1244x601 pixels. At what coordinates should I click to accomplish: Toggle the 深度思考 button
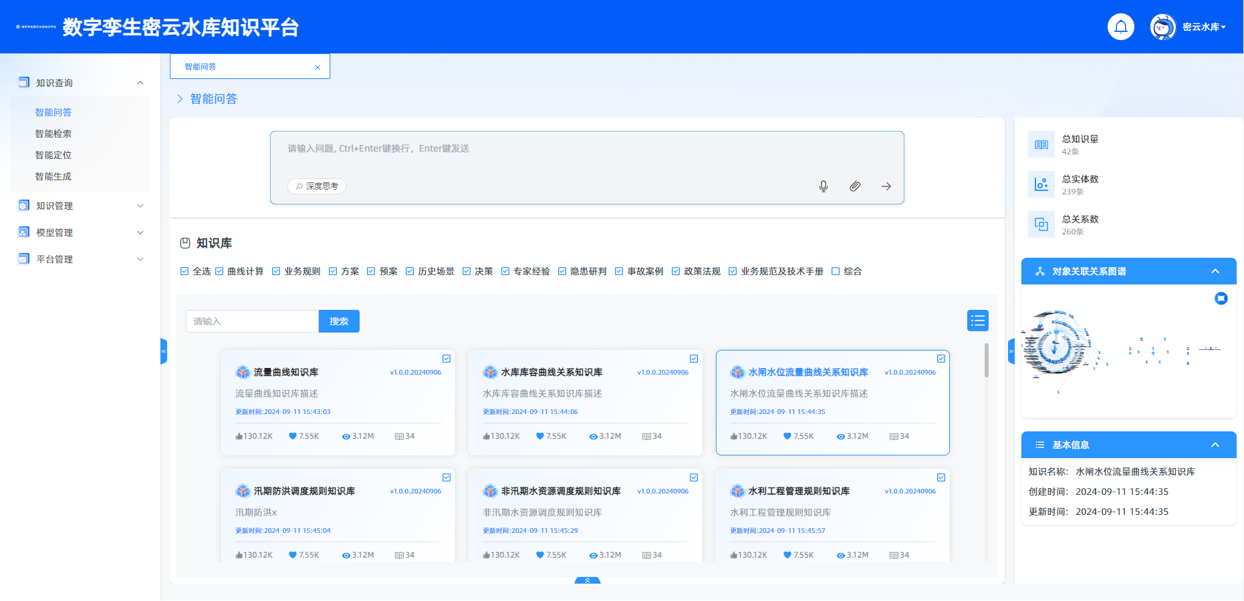317,186
